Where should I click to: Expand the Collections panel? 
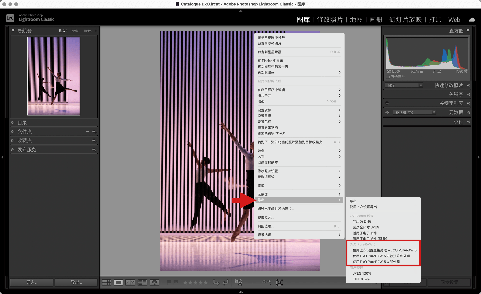click(x=13, y=140)
